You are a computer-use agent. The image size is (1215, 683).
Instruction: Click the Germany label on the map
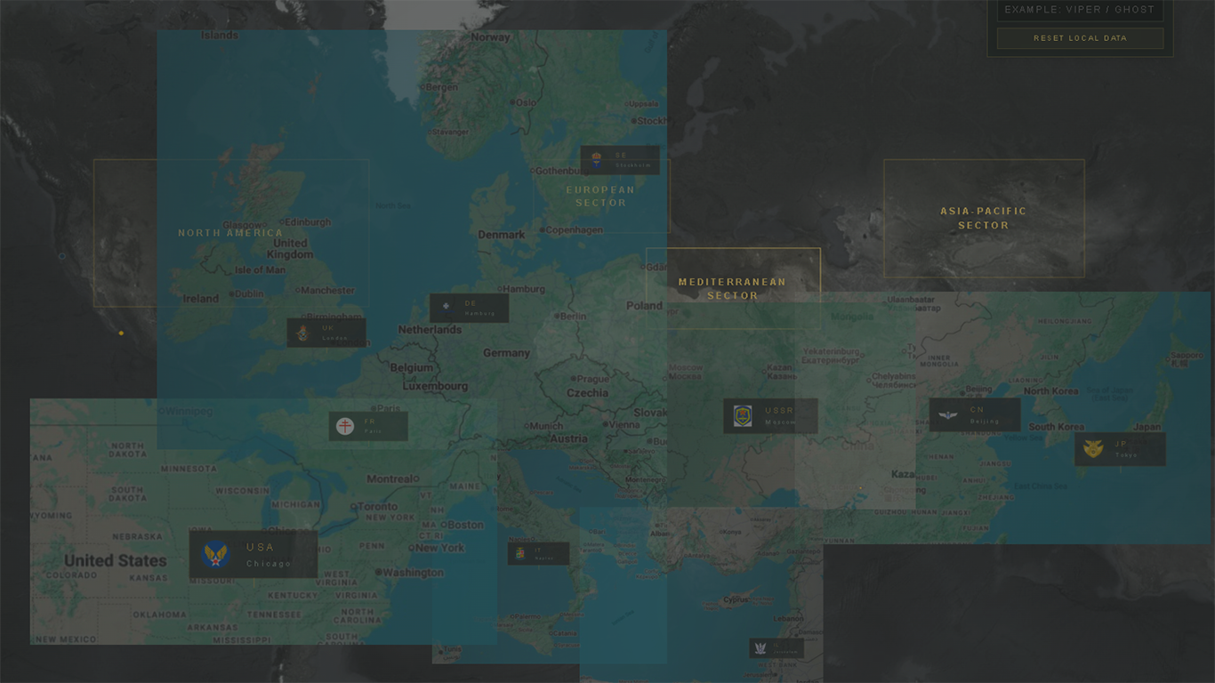click(x=506, y=353)
